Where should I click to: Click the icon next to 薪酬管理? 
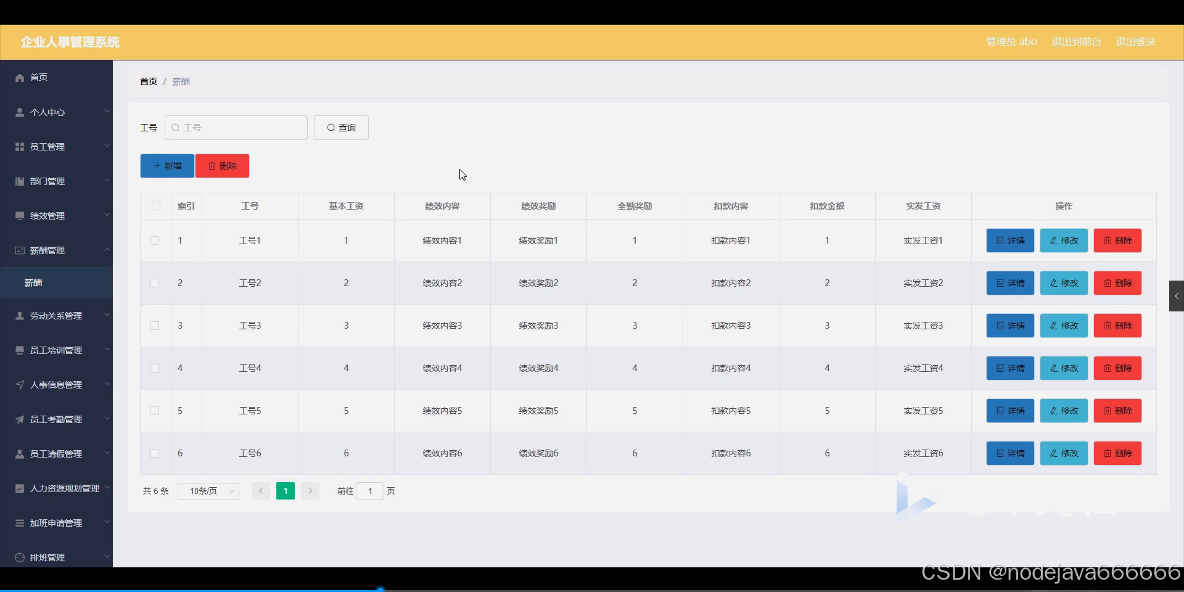coord(20,250)
